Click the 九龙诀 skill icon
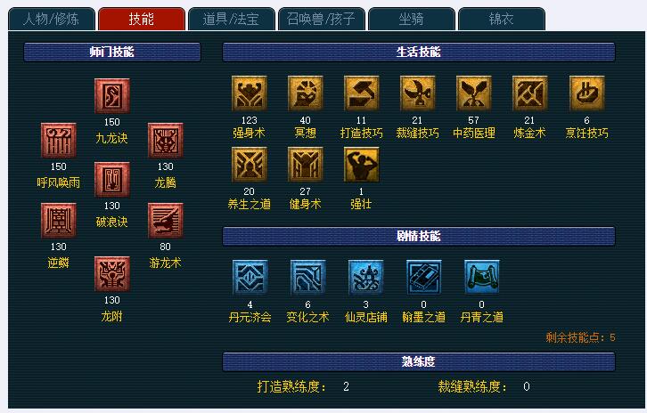The height and width of the screenshot is (413, 647). 111,96
